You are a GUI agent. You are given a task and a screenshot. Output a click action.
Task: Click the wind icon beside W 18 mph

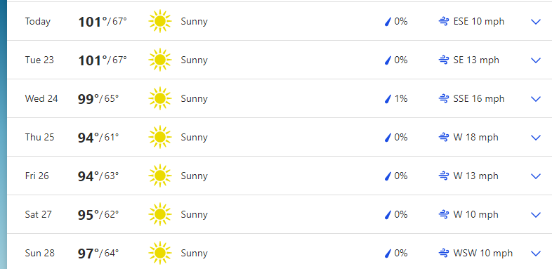point(444,138)
